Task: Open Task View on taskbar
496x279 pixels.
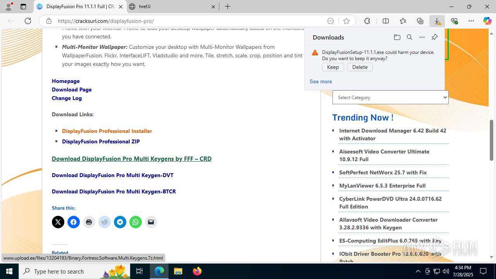Action: 139,271
